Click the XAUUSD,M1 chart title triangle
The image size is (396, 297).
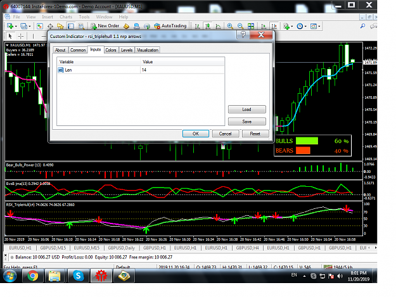8,45
